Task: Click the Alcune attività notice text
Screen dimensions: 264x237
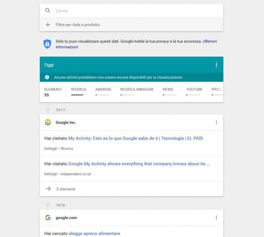Action: (x=118, y=77)
